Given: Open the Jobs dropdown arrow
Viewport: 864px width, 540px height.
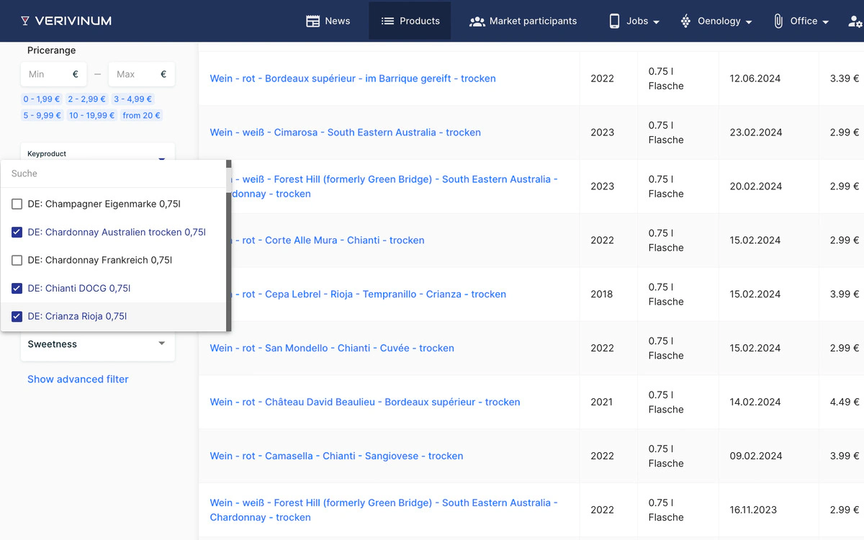Looking at the screenshot, I should pos(656,22).
